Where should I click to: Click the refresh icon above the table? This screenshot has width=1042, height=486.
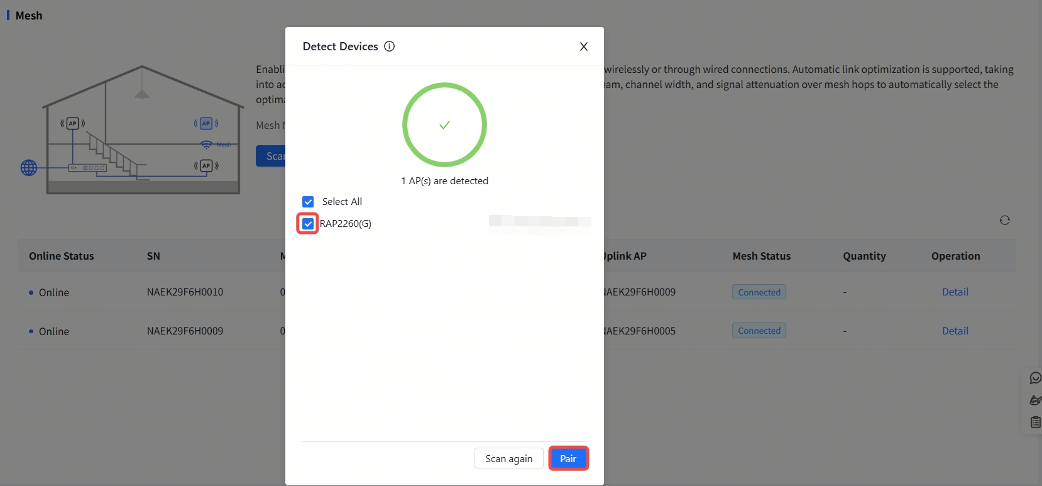click(x=1004, y=220)
